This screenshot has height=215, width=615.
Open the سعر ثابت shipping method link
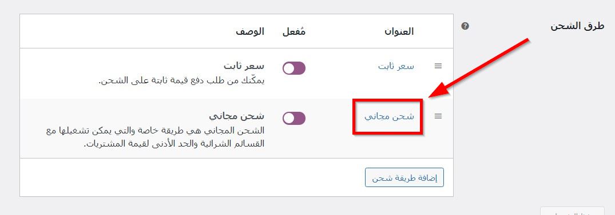(396, 67)
